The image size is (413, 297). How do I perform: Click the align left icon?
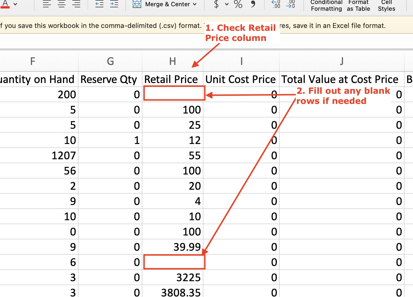pos(47,4)
